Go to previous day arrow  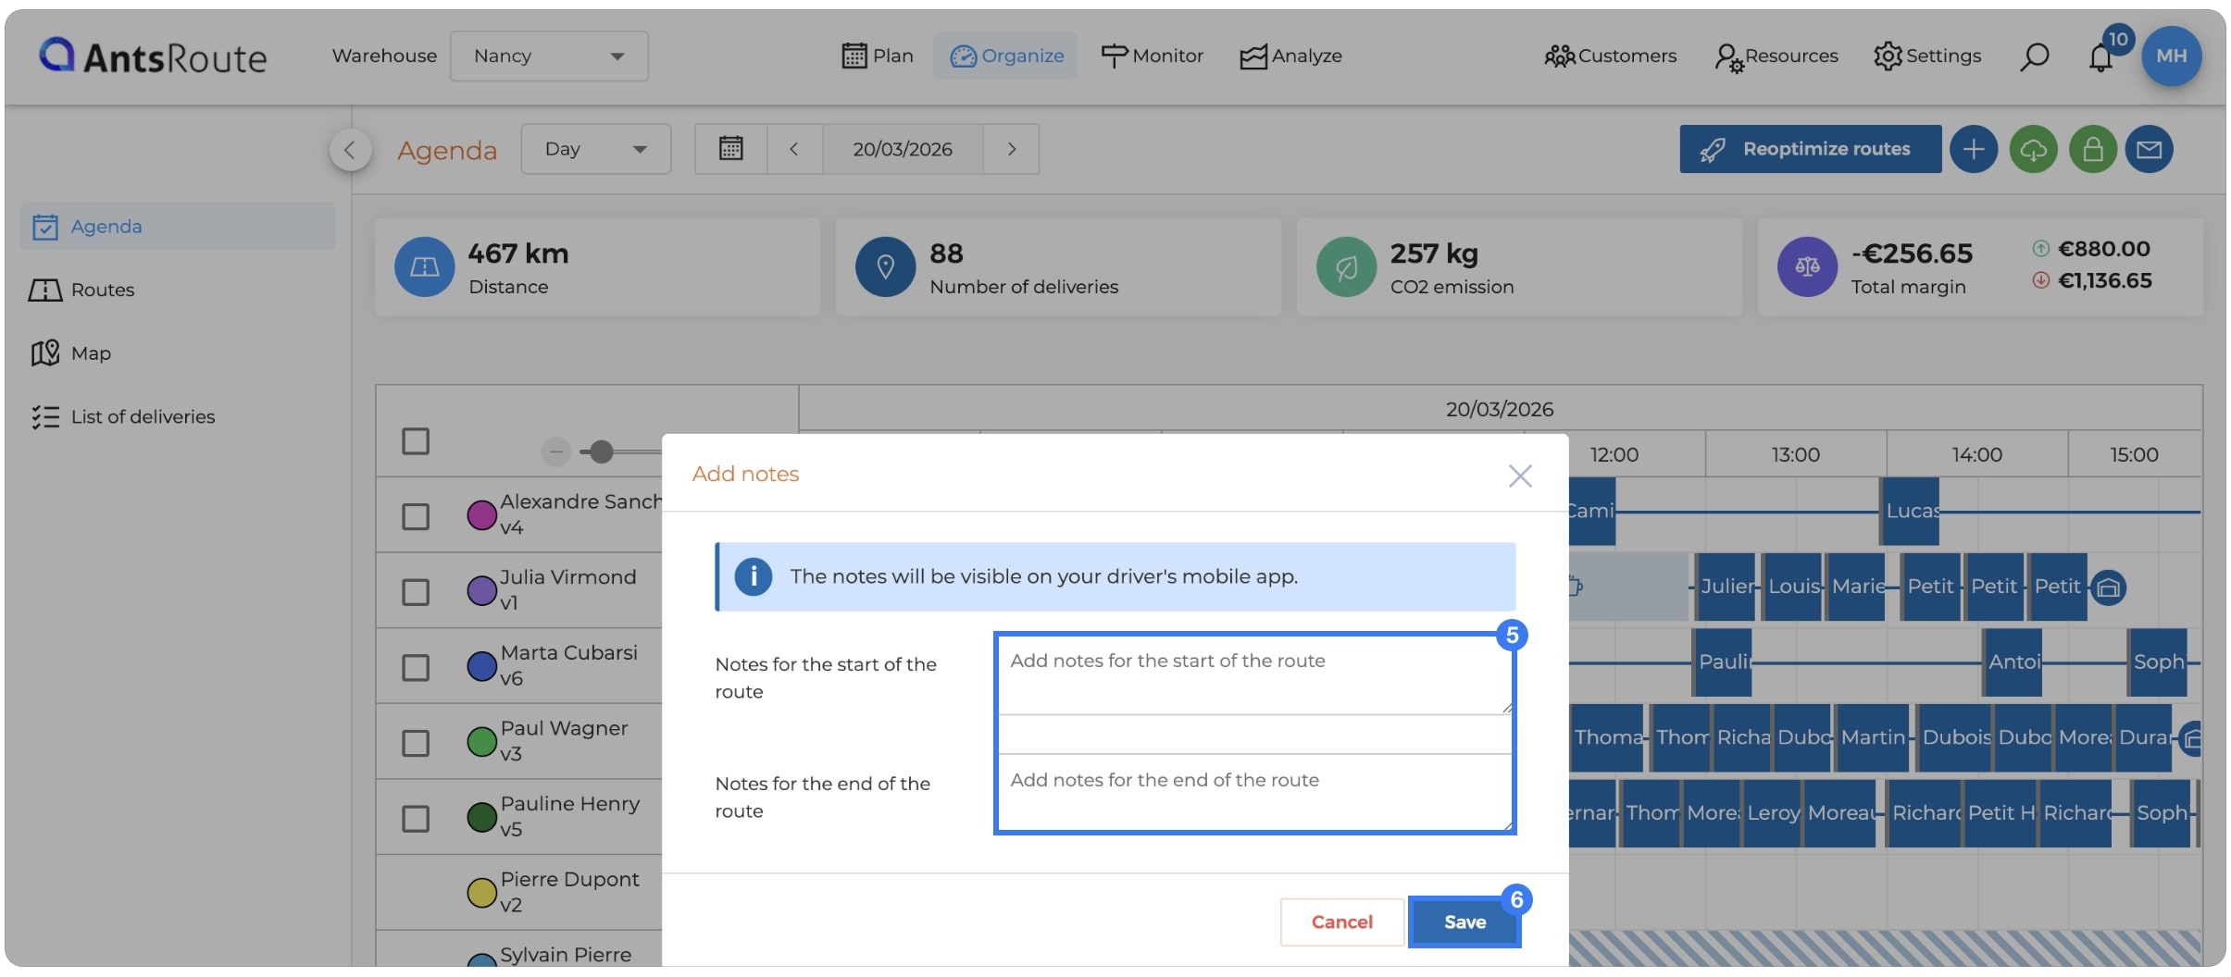point(793,149)
